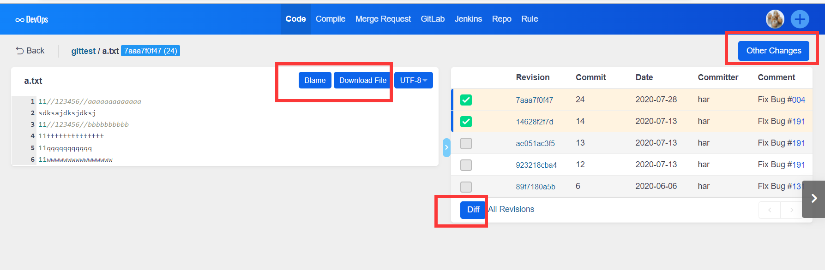Open the user avatar profile

775,19
